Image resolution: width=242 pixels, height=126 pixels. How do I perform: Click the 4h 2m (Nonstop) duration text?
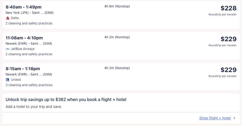117,37
